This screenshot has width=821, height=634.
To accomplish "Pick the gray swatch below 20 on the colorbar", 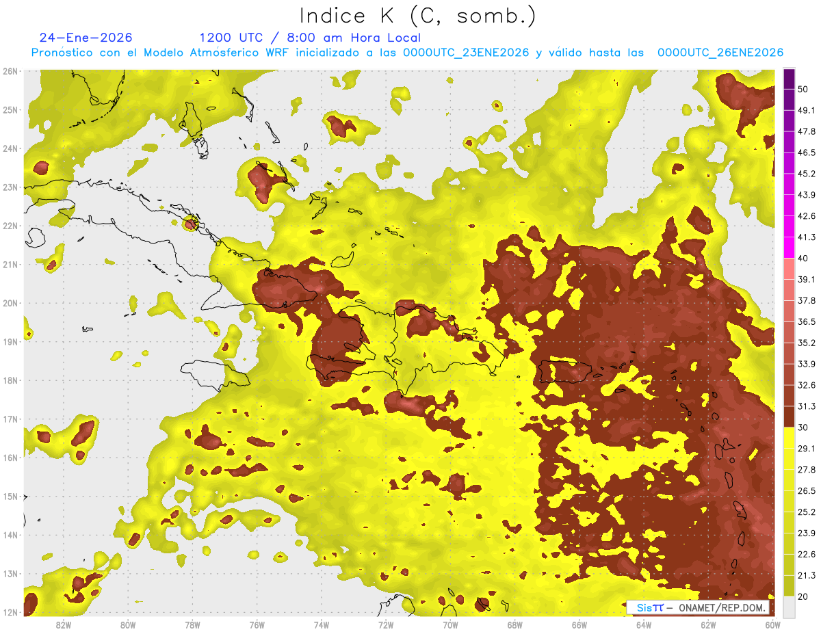I will 789,607.
